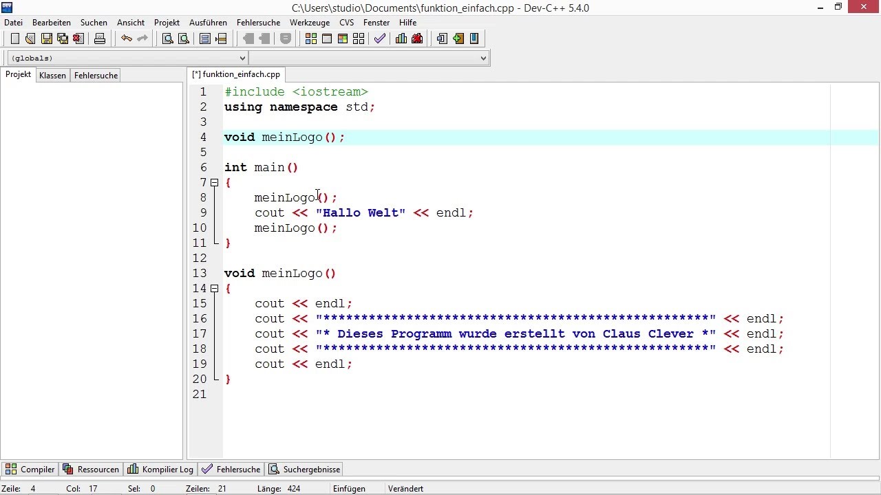Click the green plus Insert icon
The width and height of the screenshot is (881, 495).
pos(458,38)
